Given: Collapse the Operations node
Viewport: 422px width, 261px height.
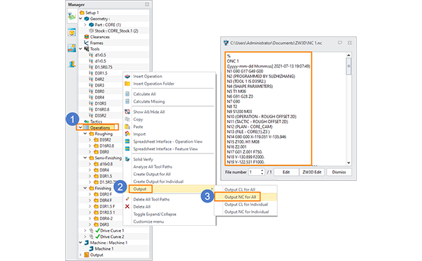Looking at the screenshot, I should tap(80, 127).
